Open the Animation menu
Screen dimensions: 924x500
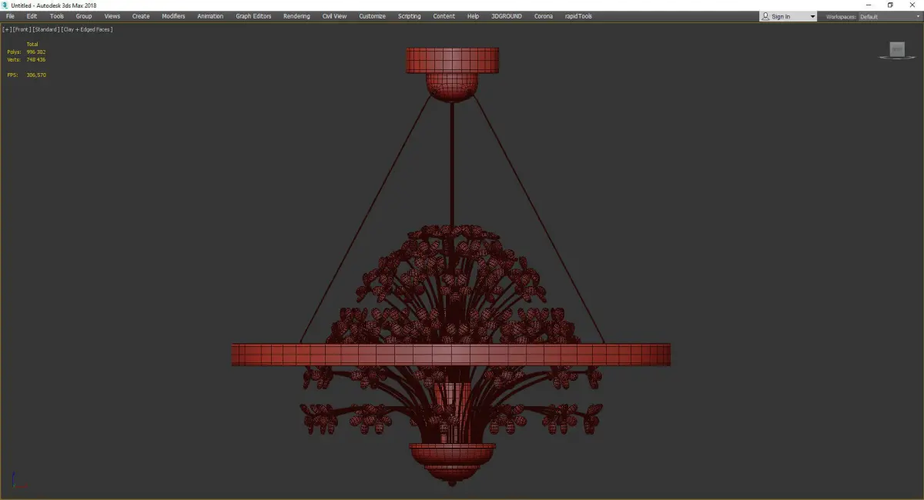[x=210, y=16]
